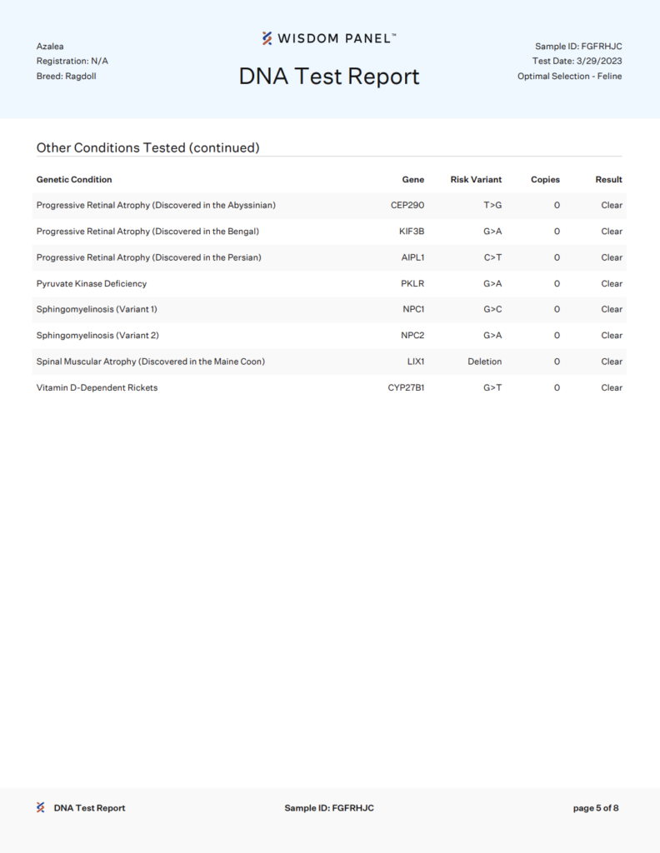Select the C>T risk variant value
The height and width of the screenshot is (853, 660).
point(493,257)
